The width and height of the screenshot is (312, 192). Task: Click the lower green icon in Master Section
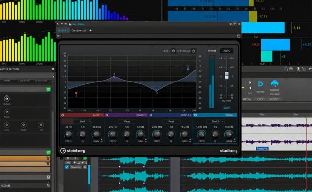(x=48, y=152)
